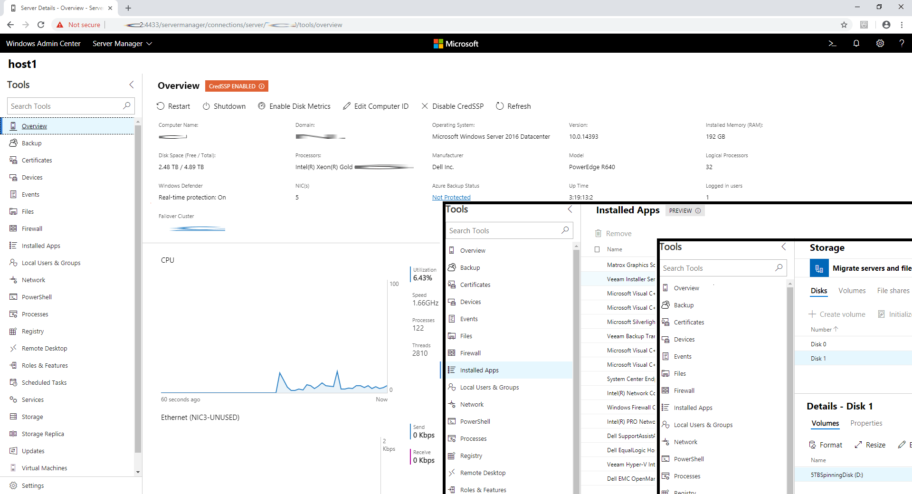
Task: Switch to the Volumes tab in Storage
Action: point(852,291)
